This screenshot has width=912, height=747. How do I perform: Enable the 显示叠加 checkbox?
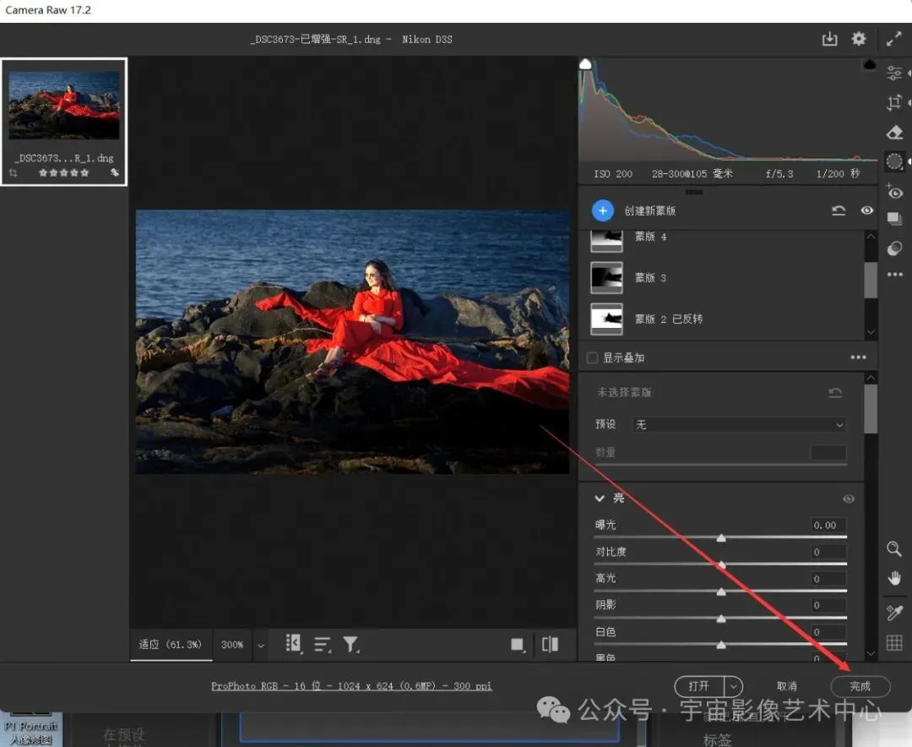(x=593, y=357)
